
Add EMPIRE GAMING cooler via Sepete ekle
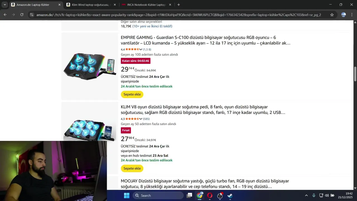tap(132, 94)
